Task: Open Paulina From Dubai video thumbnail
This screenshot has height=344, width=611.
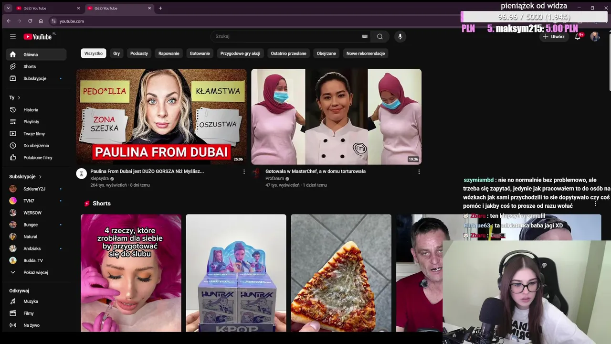Action: pyautogui.click(x=161, y=117)
